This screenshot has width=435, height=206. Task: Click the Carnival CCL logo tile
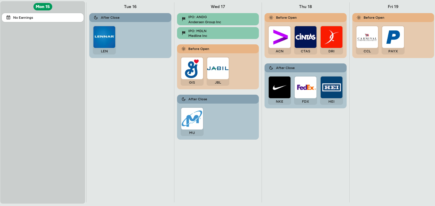pos(367,37)
